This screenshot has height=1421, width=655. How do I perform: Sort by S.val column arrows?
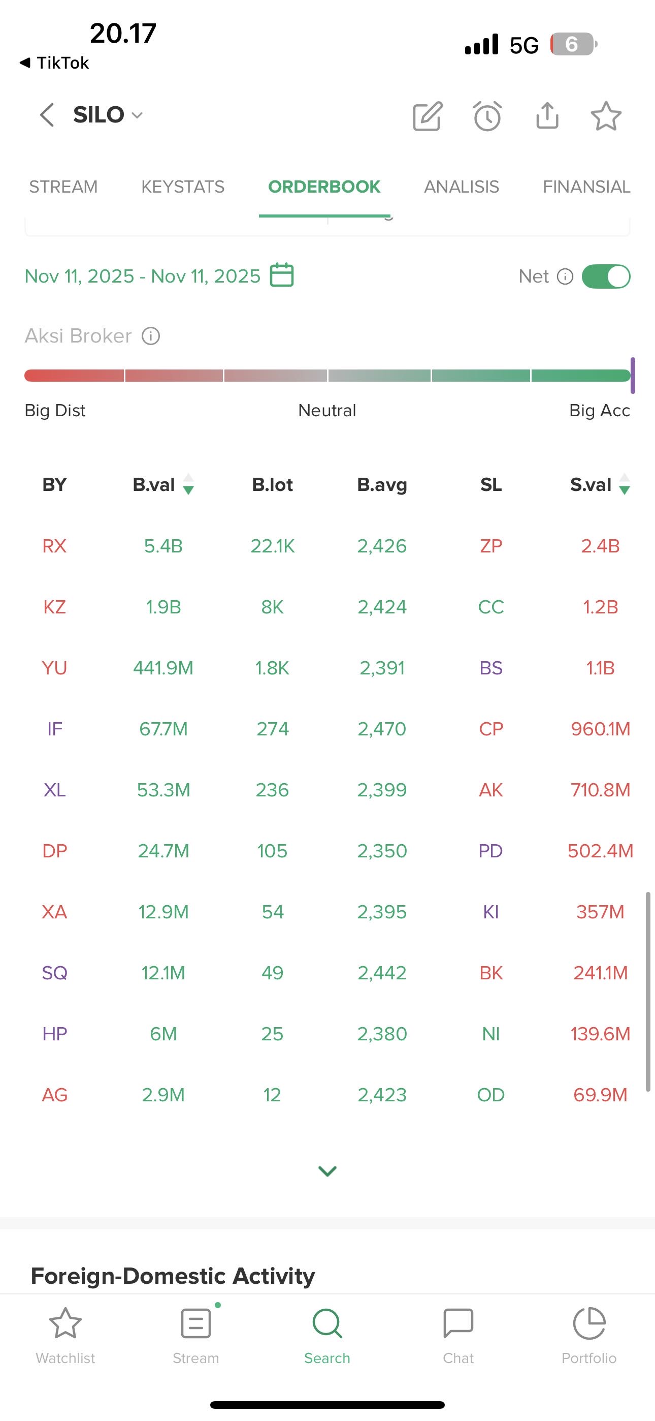(x=624, y=484)
